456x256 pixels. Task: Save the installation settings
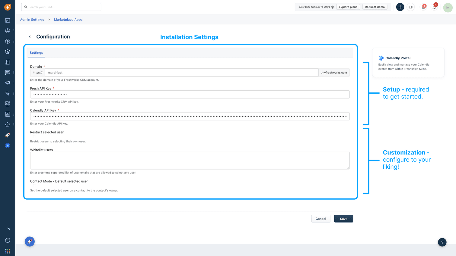[343, 218]
